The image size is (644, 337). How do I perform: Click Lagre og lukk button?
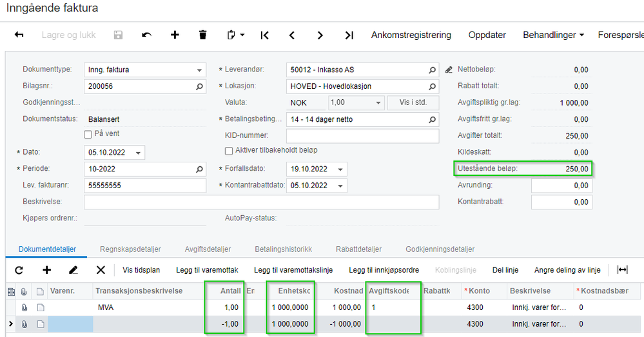click(68, 35)
